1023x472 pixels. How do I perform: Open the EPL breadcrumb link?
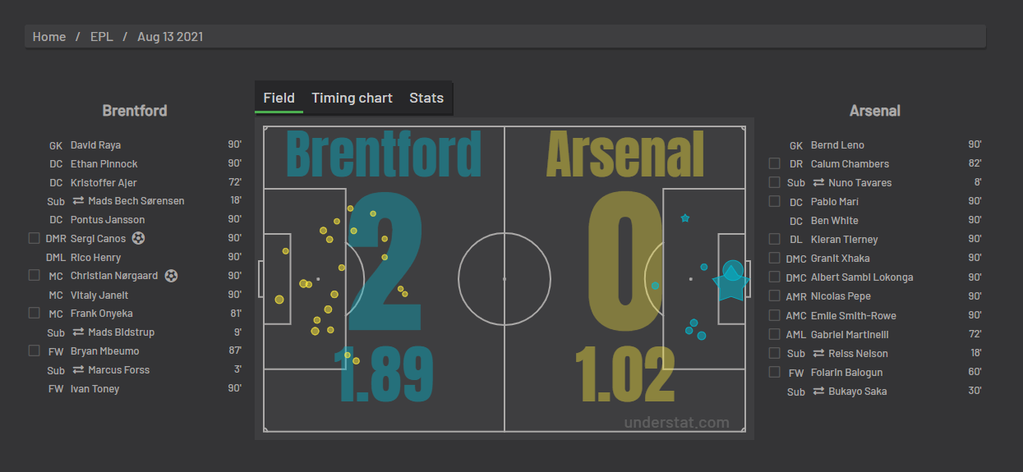(x=102, y=37)
